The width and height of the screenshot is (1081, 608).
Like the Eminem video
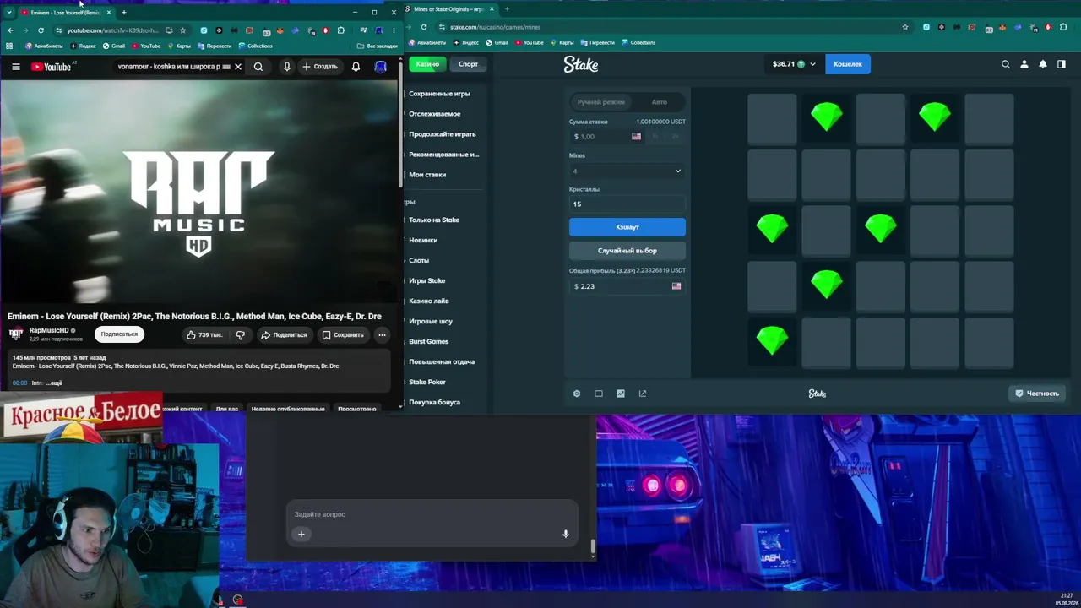204,335
